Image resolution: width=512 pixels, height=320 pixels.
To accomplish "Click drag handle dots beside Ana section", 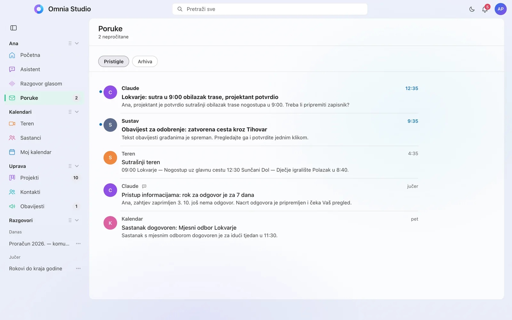I will tap(70, 44).
